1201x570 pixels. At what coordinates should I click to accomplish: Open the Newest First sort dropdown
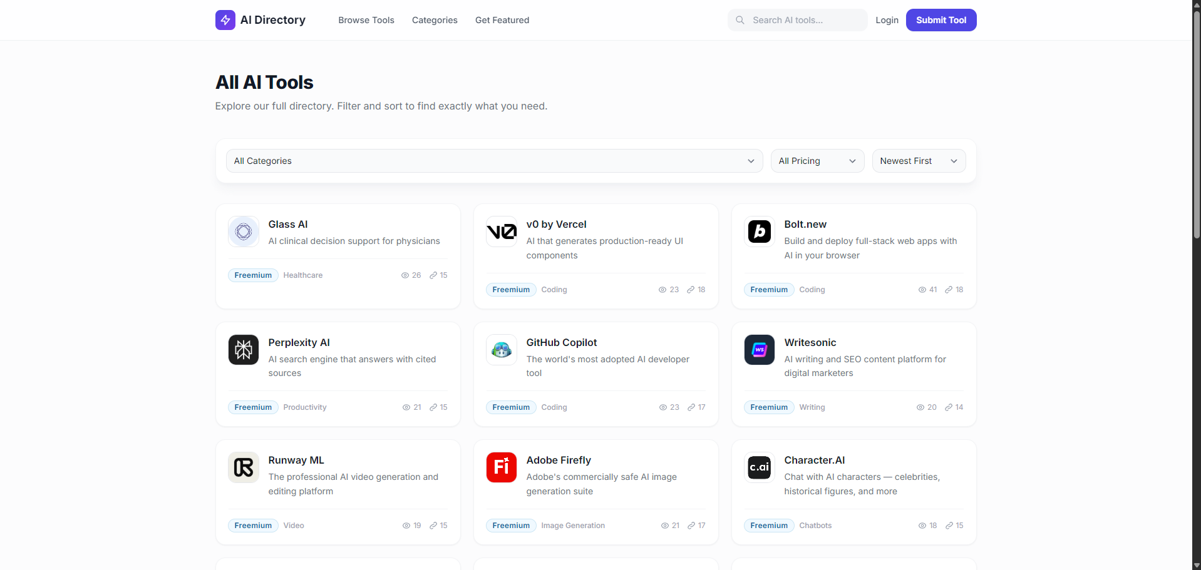919,161
